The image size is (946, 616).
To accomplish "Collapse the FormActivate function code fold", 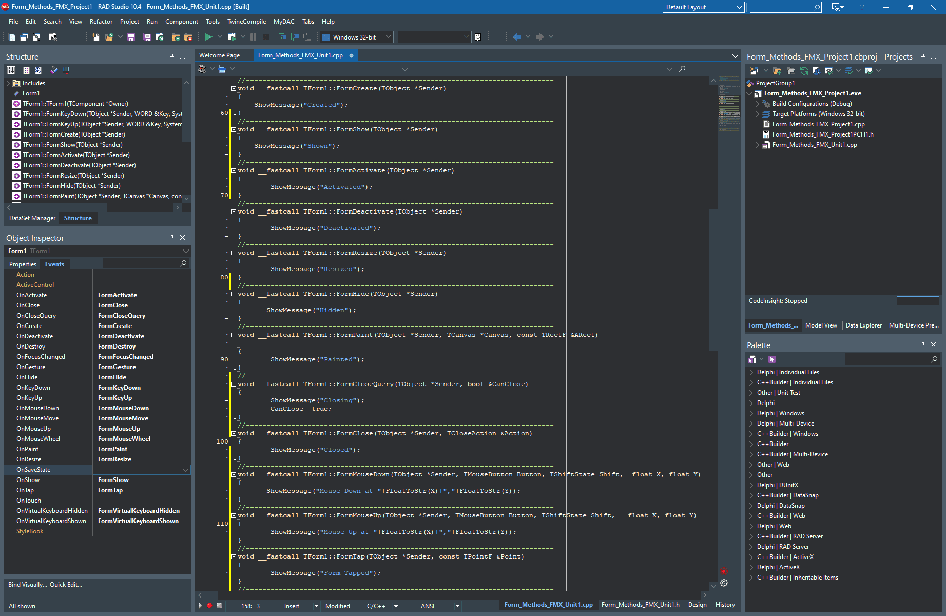I will 234,170.
